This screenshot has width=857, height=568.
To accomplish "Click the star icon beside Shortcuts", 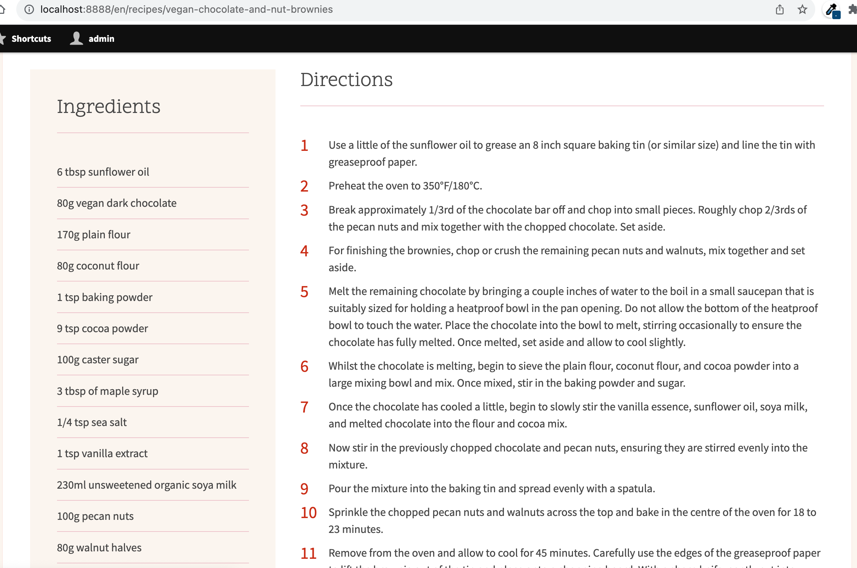I will click(3, 38).
